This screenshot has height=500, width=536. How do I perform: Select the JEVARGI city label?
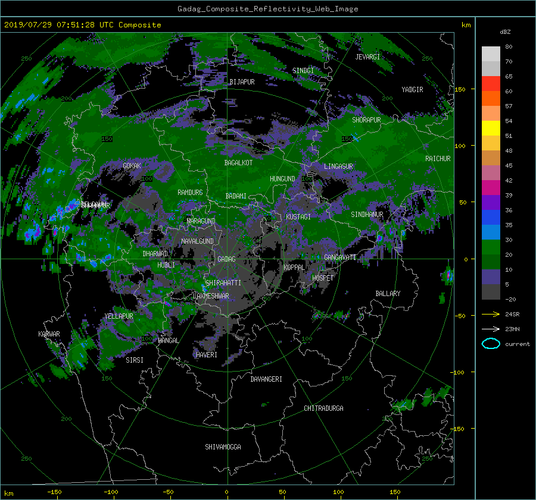click(367, 57)
